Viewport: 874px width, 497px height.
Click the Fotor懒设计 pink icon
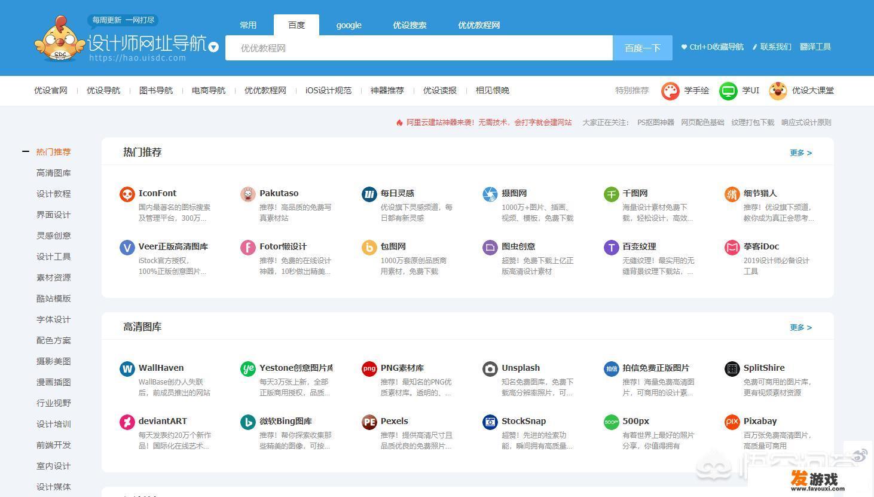pos(248,248)
